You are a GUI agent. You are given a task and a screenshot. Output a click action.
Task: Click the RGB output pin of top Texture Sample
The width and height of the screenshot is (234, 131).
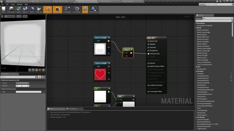click(x=109, y=41)
